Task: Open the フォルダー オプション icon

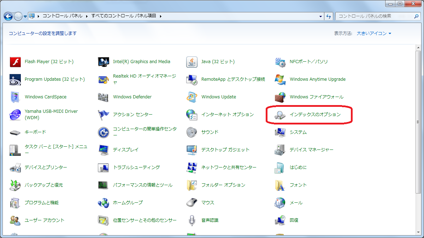Action: click(192, 185)
